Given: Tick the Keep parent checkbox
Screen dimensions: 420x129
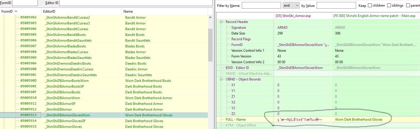Looking at the screenshot, I should [408, 5].
